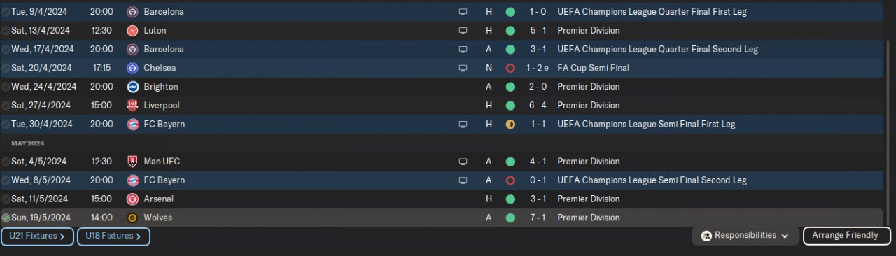Toggle the checkmark on Tue, 9/4/2024 row
Viewport: 896px width, 256px height.
[x=6, y=12]
